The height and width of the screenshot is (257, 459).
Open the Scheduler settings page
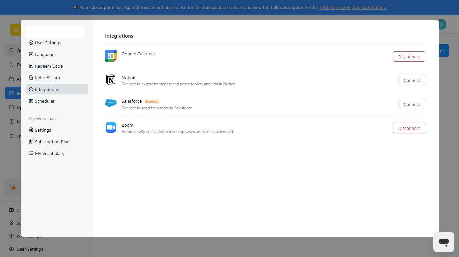tap(57, 101)
